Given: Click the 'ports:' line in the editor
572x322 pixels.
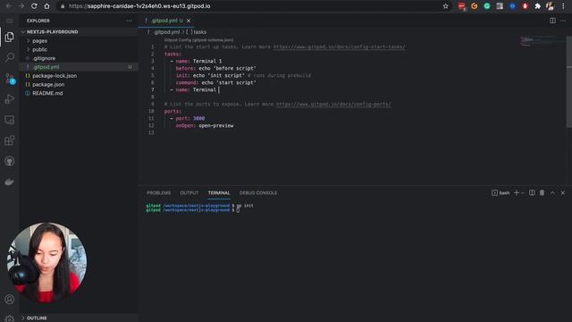Looking at the screenshot, I should coord(172,111).
